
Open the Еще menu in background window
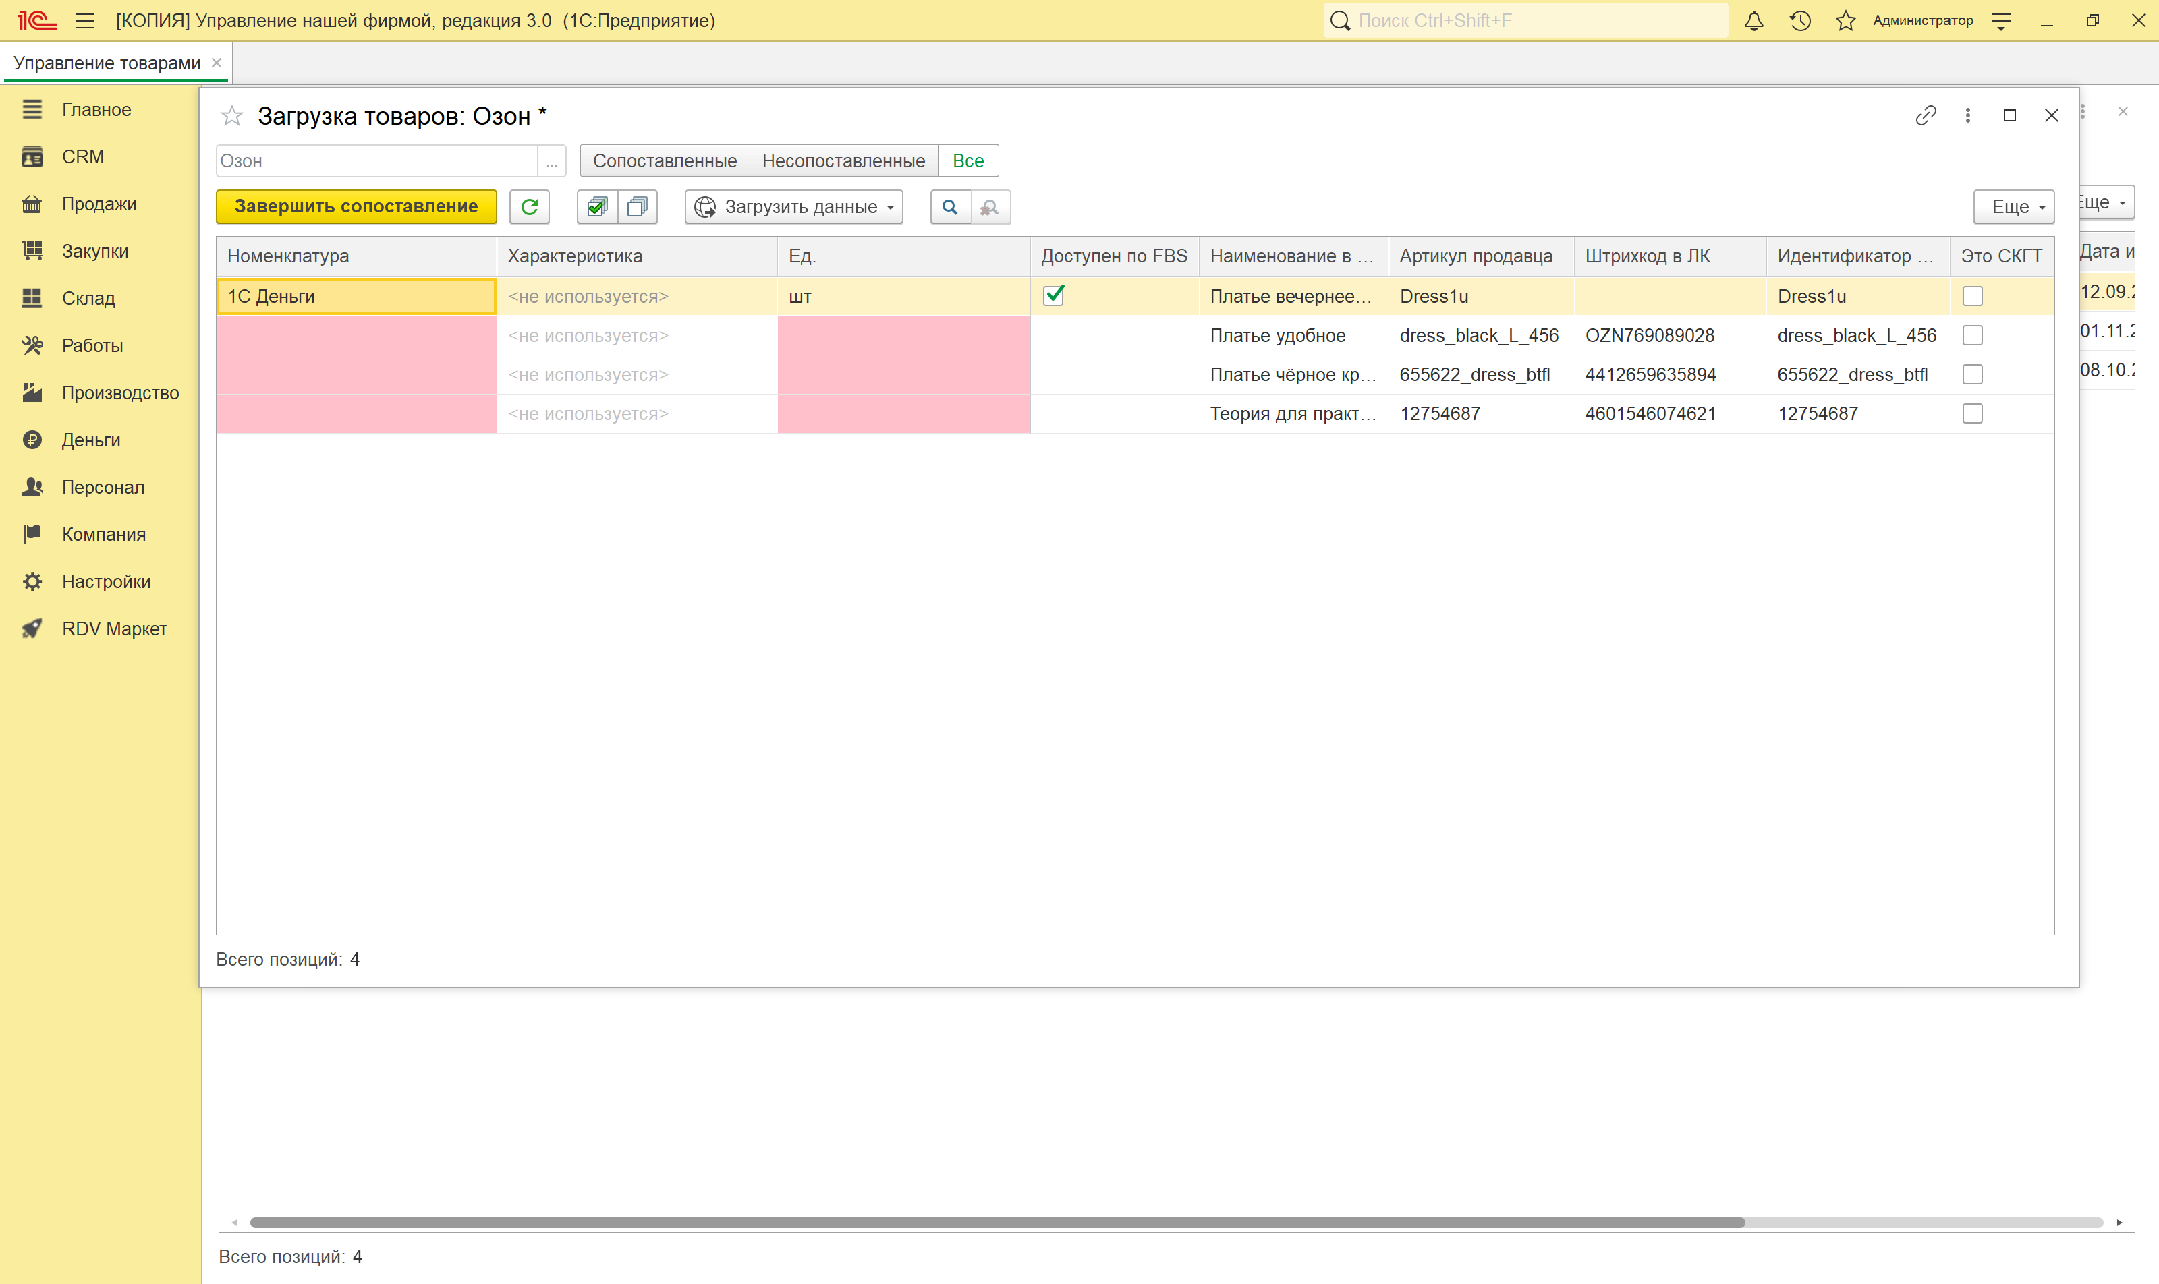click(2106, 202)
